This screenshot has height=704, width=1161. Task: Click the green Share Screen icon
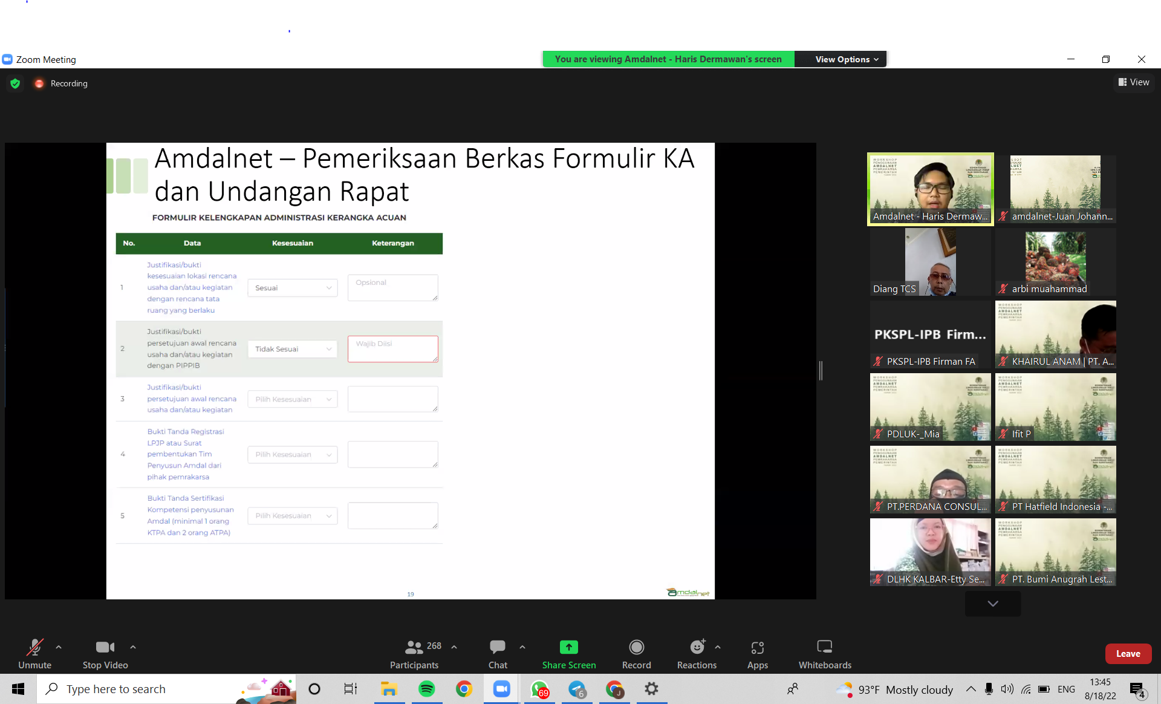coord(568,648)
